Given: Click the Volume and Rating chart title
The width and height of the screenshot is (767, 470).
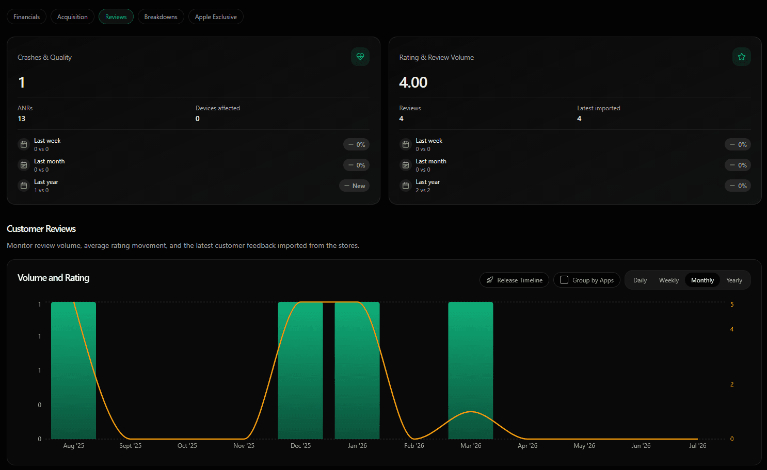Looking at the screenshot, I should click(x=54, y=278).
